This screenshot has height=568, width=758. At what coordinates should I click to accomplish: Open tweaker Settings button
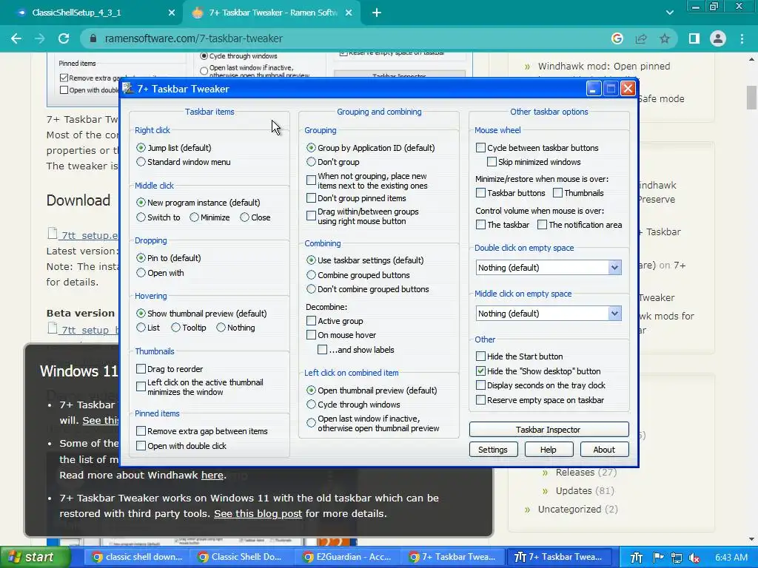coord(493,450)
